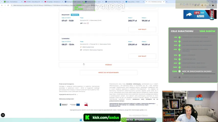Screen dimensions: 218x122
Task: Click the site info icon in address bar
Action: (x=12, y=5)
